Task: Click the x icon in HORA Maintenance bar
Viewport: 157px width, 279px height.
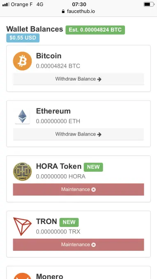Action: (94, 190)
